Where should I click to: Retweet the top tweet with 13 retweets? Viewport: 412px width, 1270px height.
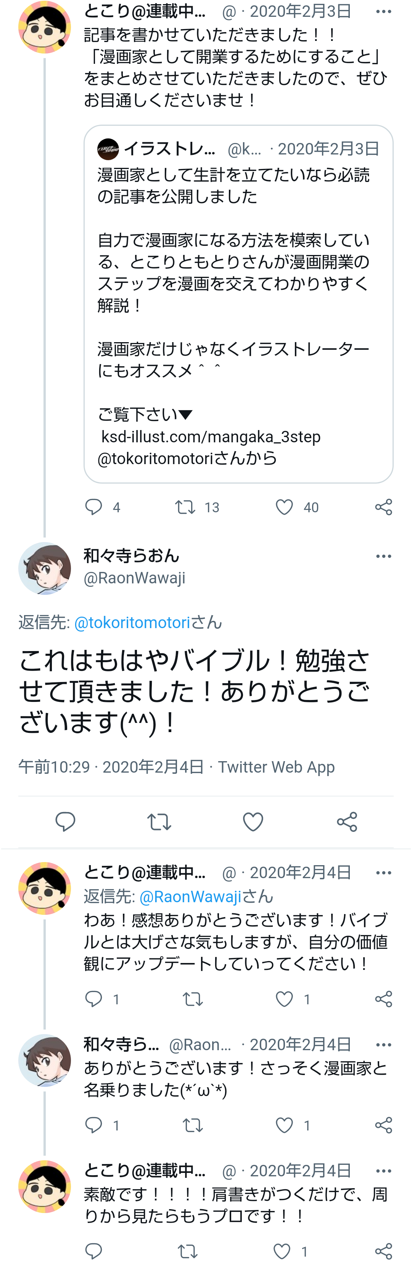click(185, 507)
